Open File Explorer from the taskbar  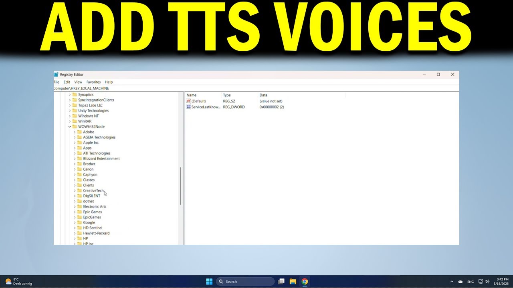pyautogui.click(x=293, y=282)
